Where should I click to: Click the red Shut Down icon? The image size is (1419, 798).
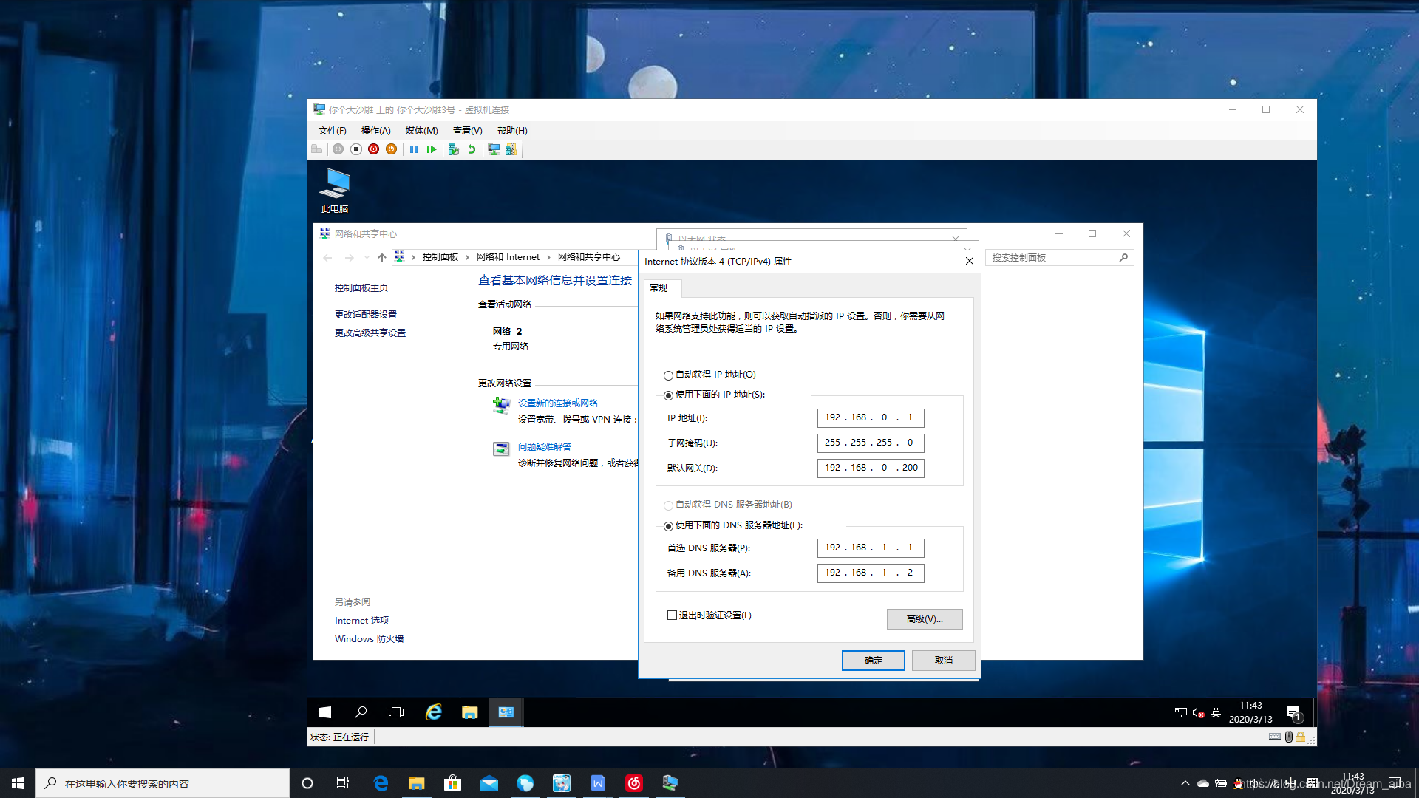click(374, 149)
